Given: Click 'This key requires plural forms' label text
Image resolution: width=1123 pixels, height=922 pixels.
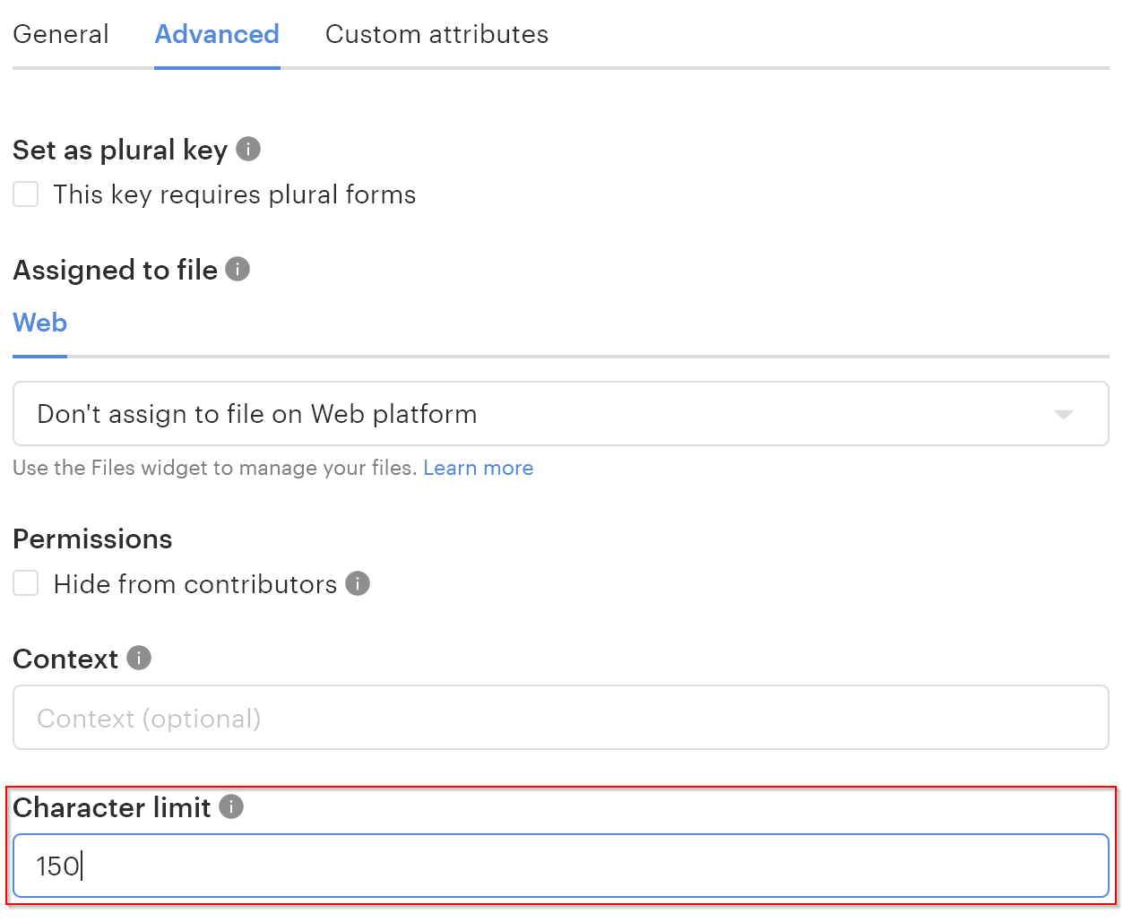Looking at the screenshot, I should point(235,194).
